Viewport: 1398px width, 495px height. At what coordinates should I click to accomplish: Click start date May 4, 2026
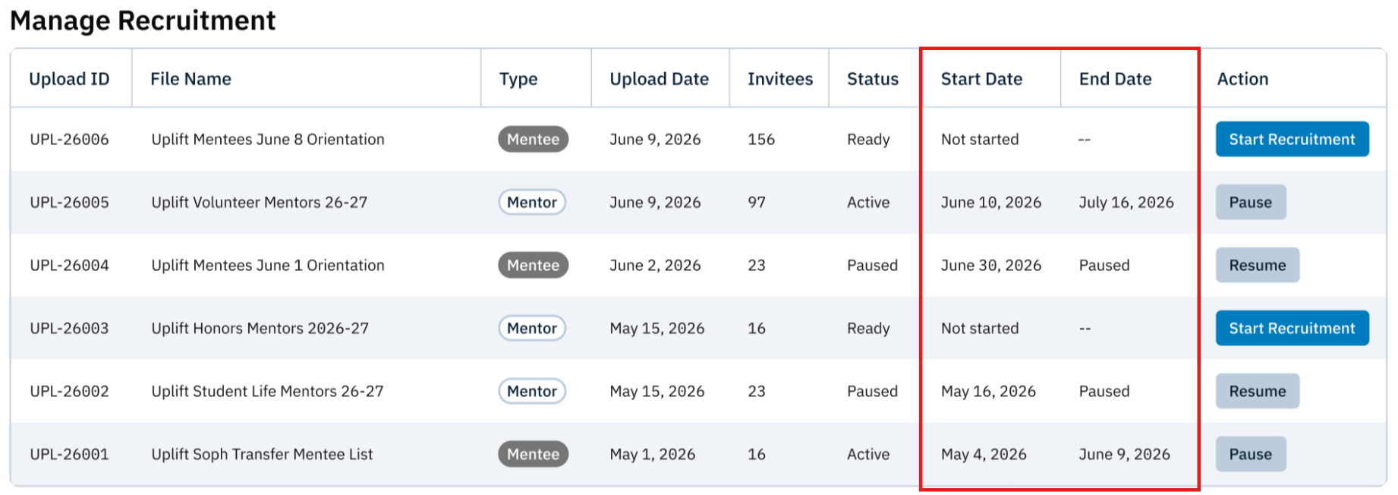pyautogui.click(x=984, y=454)
